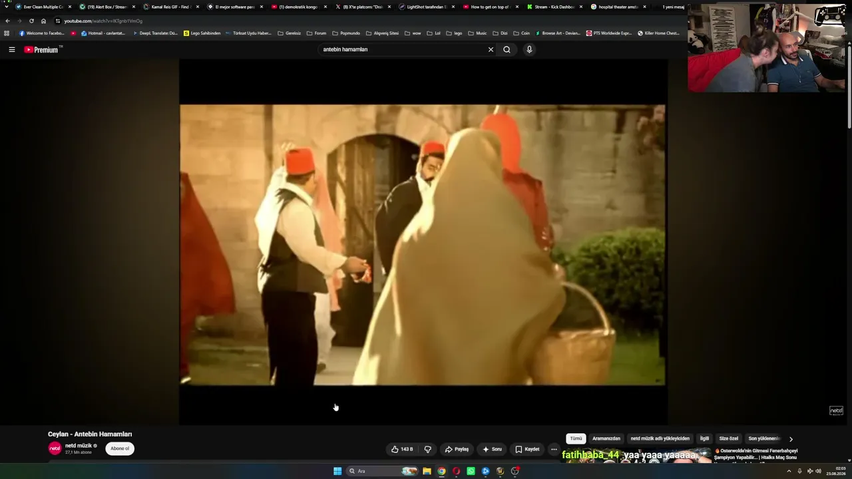Image resolution: width=852 pixels, height=479 pixels.
Task: Expand the Alışveriş Sitesi bookmarks folder
Action: click(382, 33)
